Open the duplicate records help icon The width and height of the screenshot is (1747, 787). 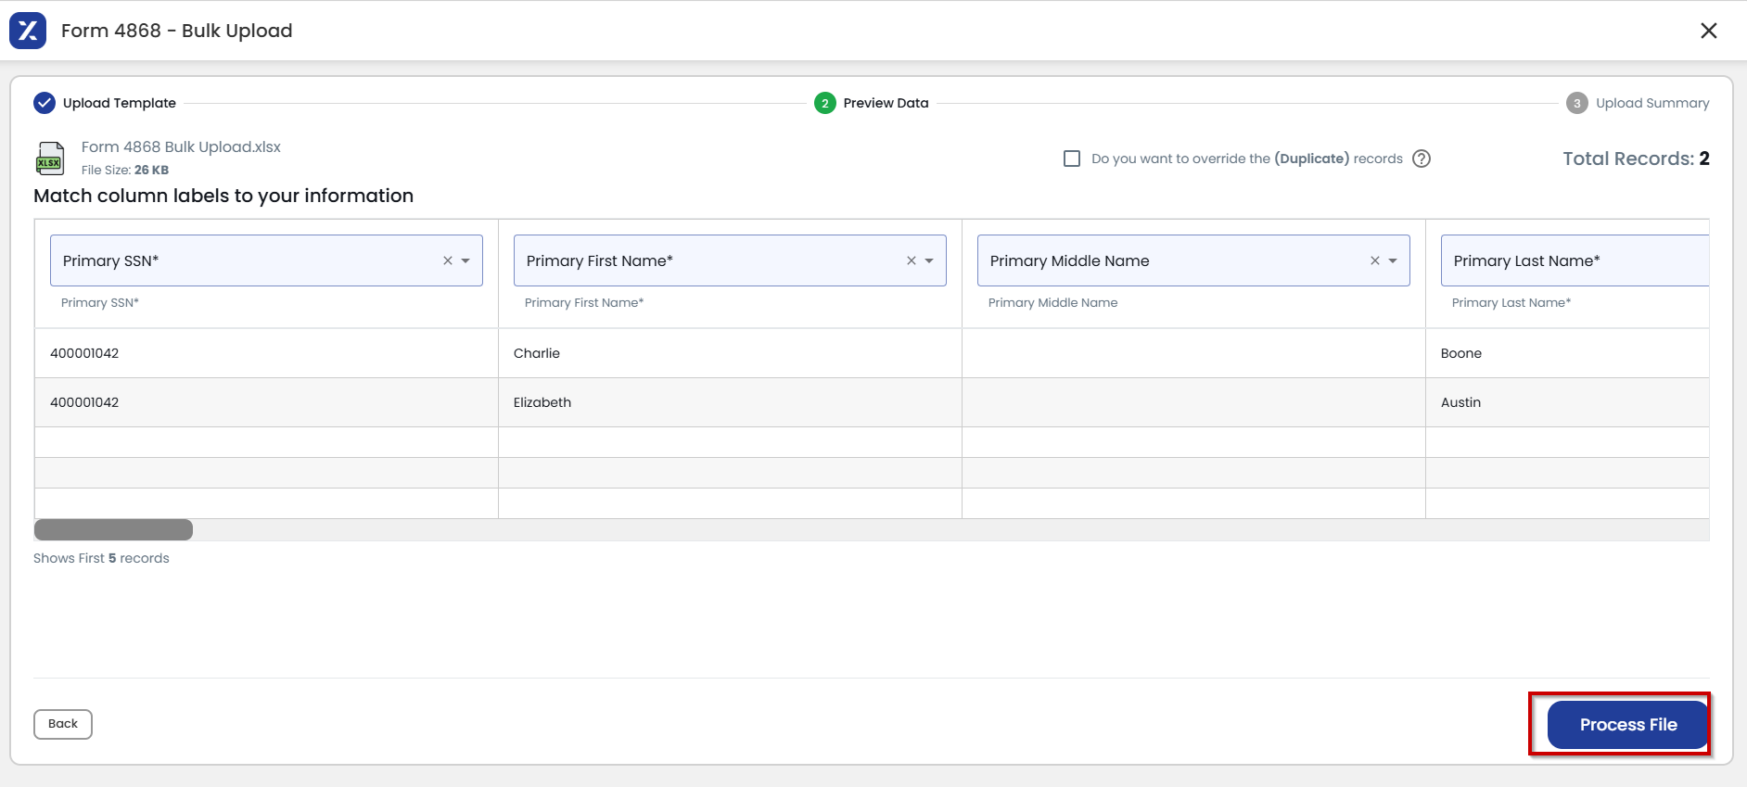coord(1422,159)
